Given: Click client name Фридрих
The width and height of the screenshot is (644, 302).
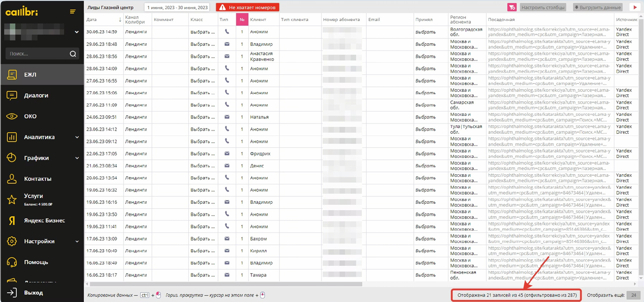Looking at the screenshot, I should (x=260, y=154).
